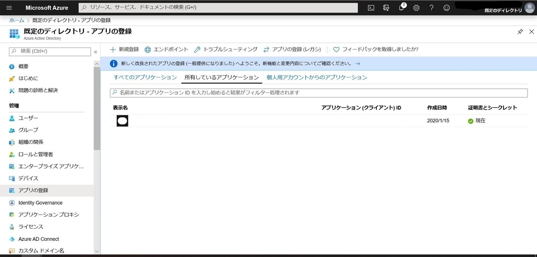This screenshot has height=257, width=537.
Task: Open portal settings gear
Action: [416, 8]
